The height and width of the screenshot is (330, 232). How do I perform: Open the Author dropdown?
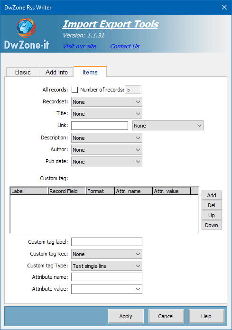click(107, 150)
